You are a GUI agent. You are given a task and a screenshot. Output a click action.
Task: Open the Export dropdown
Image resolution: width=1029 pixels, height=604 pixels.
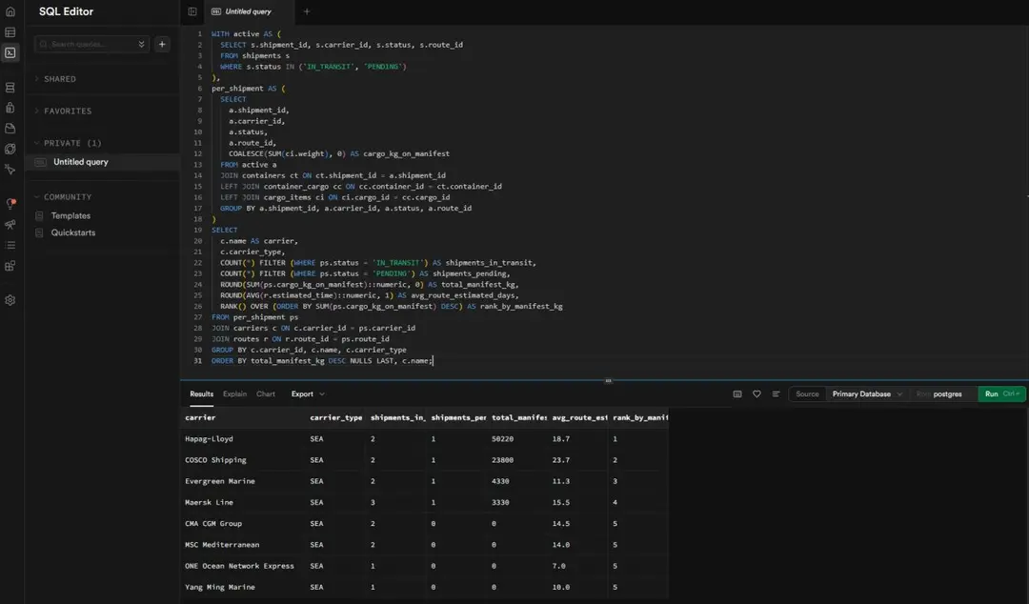click(x=308, y=393)
